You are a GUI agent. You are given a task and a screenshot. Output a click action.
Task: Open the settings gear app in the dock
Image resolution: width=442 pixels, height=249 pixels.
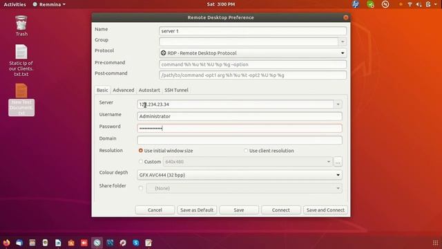tap(123, 243)
